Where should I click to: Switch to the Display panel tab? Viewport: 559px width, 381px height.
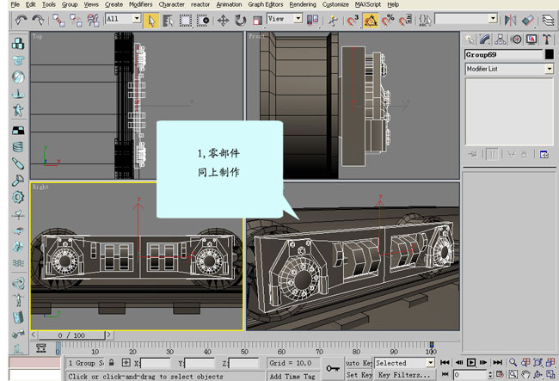[x=531, y=40]
